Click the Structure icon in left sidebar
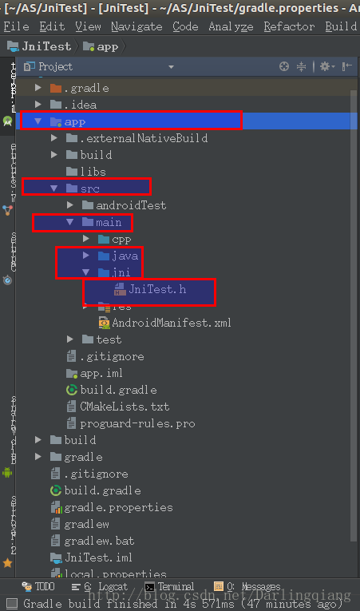 pos(7,210)
